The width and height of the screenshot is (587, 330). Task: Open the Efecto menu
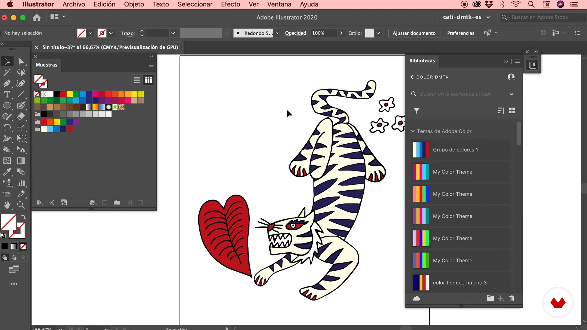tap(231, 4)
